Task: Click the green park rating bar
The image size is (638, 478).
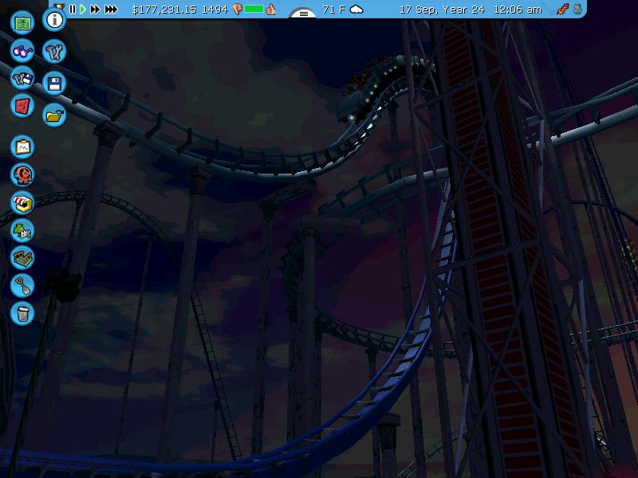Action: [x=254, y=9]
